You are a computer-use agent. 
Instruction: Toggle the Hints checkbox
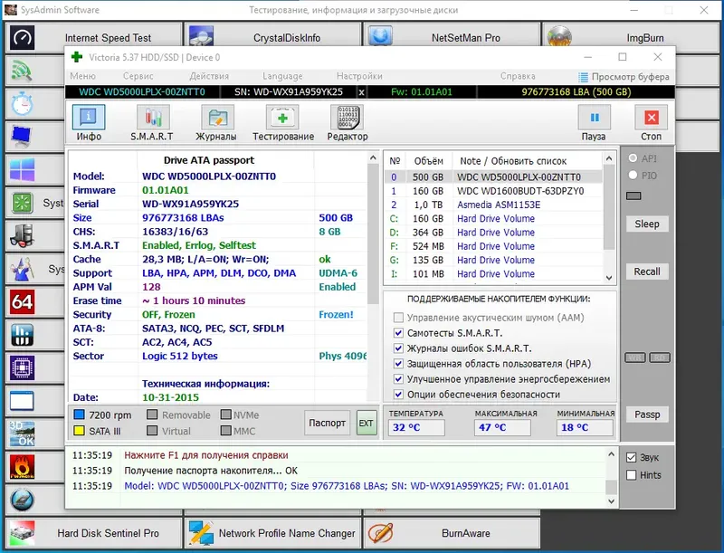(631, 475)
